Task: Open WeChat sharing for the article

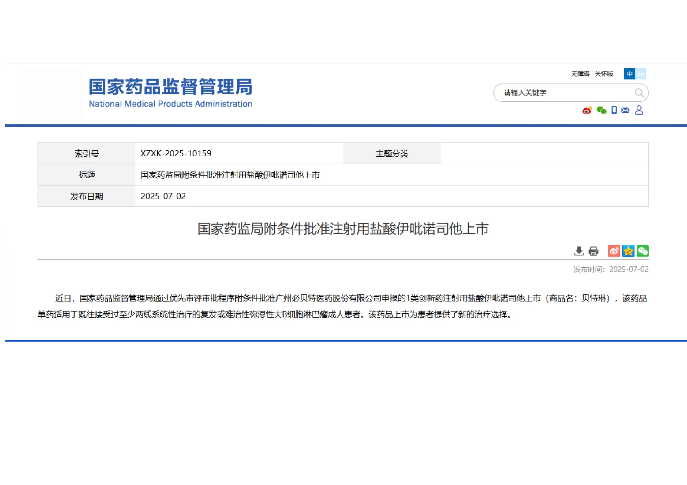Action: [x=643, y=251]
